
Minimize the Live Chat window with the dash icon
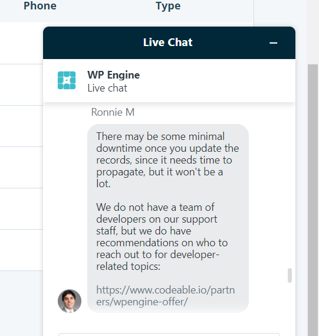tap(273, 43)
